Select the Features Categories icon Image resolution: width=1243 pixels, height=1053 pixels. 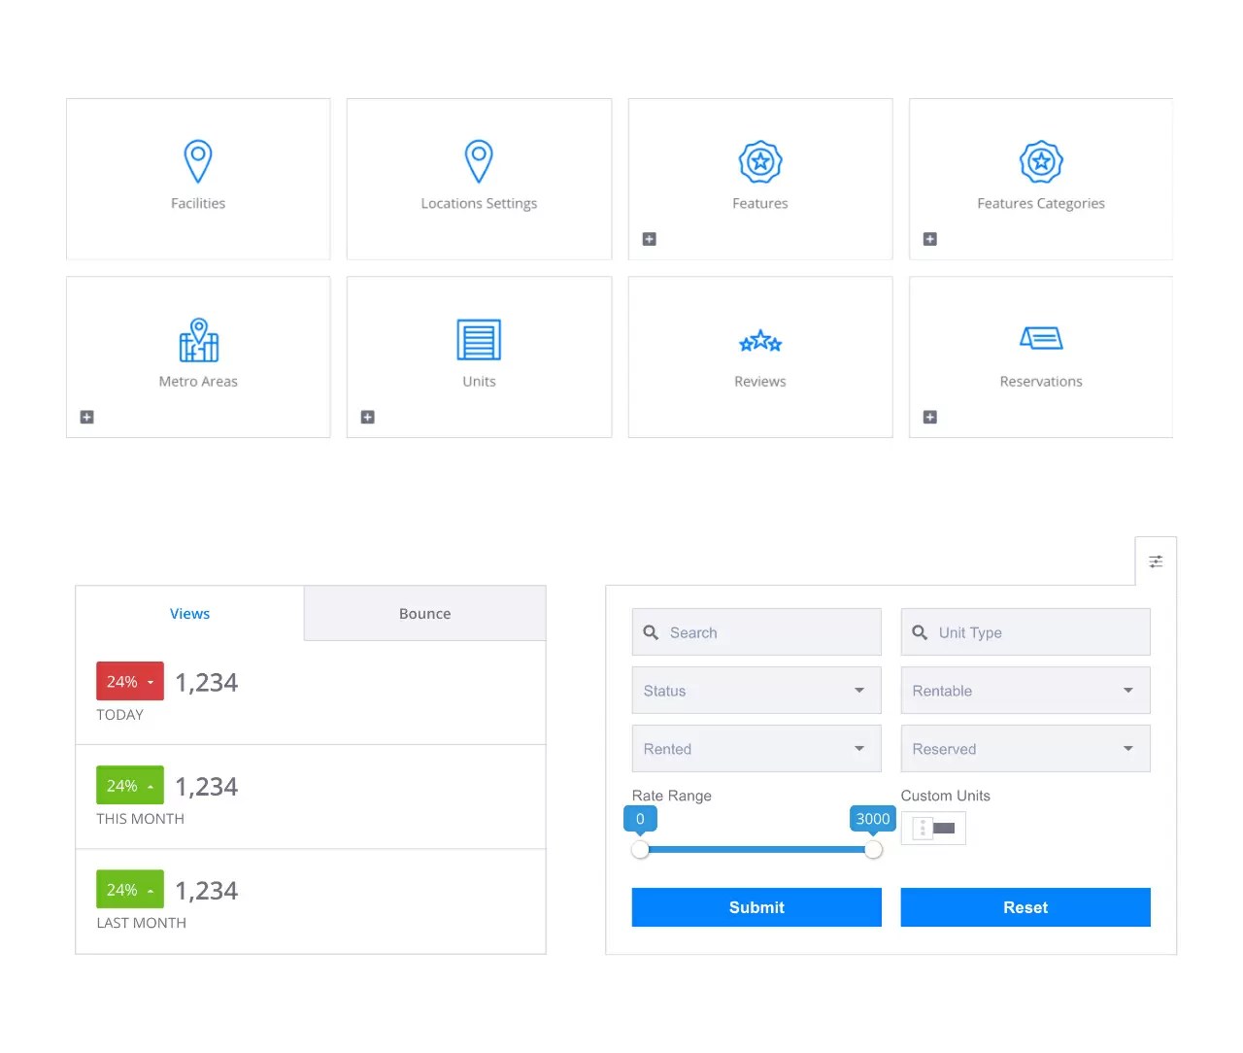click(1041, 162)
